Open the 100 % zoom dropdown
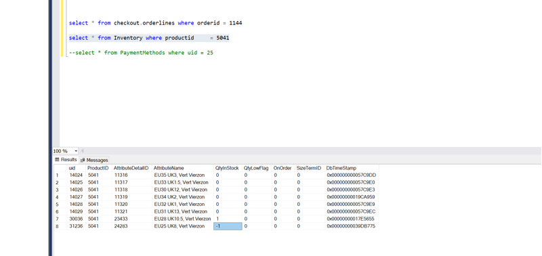This screenshot has height=256, width=542. [x=76, y=151]
